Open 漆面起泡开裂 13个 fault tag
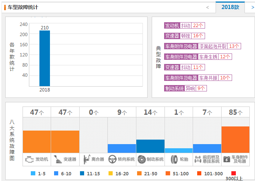 (202, 46)
